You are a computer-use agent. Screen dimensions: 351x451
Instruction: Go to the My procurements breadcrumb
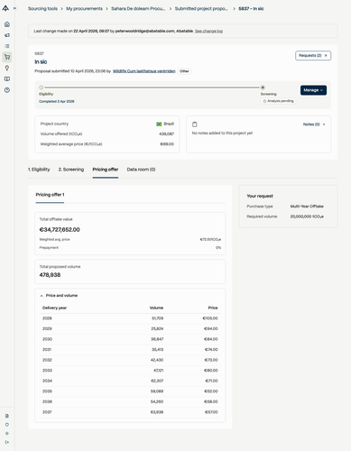pos(84,9)
